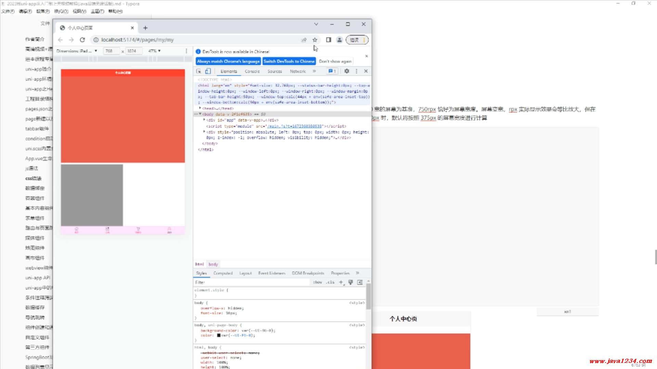Share this page icon

[x=304, y=40]
